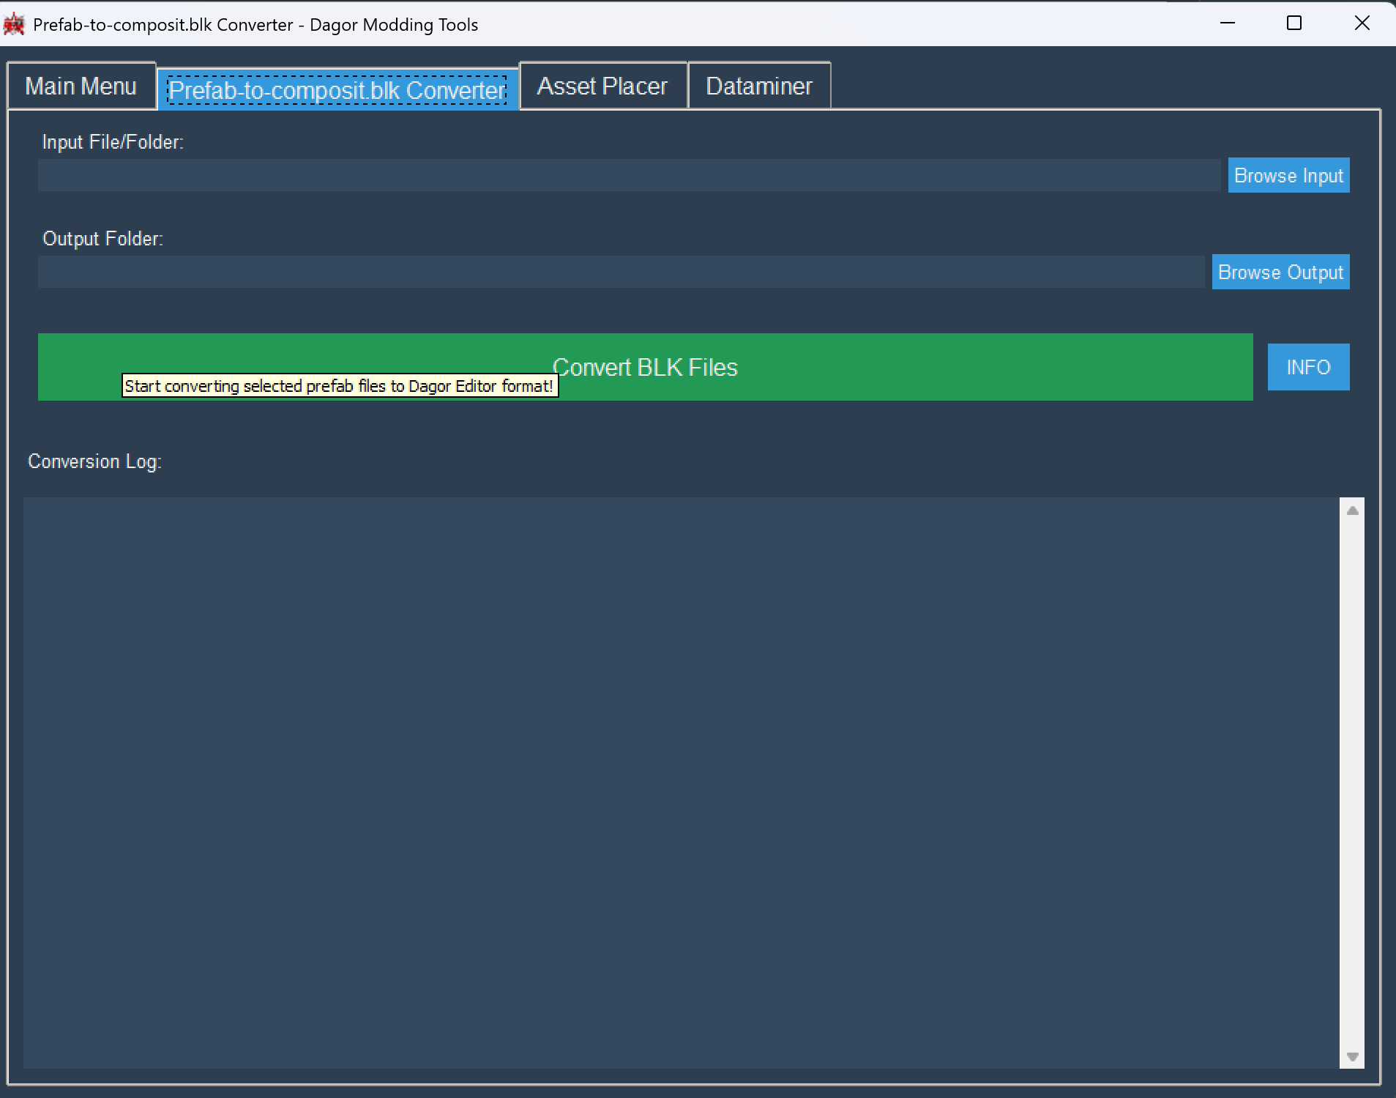Open the Asset Placer tab
The image size is (1396, 1098).
(x=602, y=86)
